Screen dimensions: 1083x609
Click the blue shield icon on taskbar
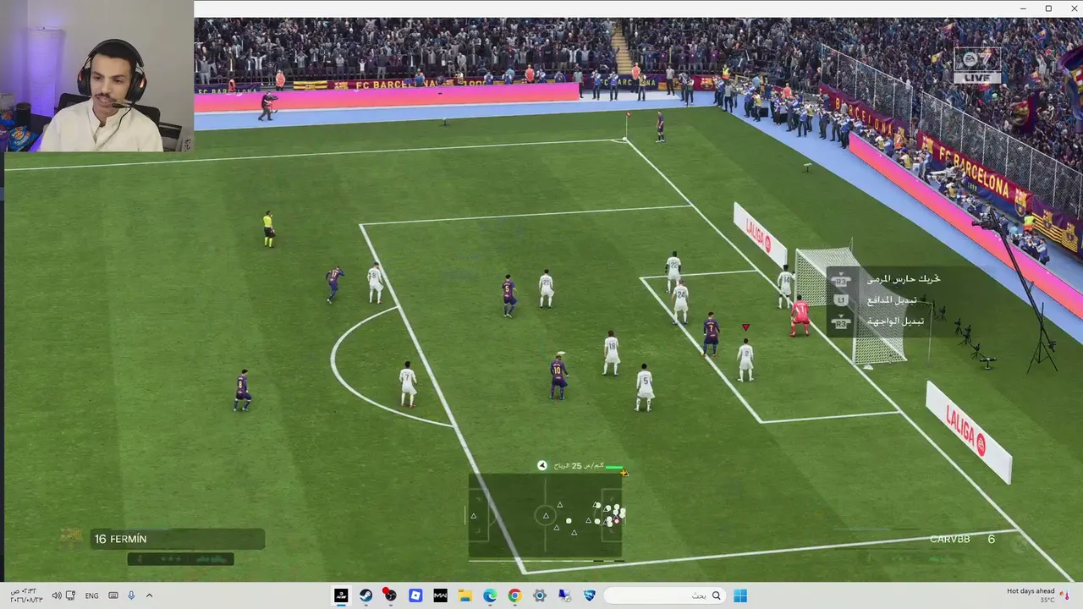coord(590,595)
